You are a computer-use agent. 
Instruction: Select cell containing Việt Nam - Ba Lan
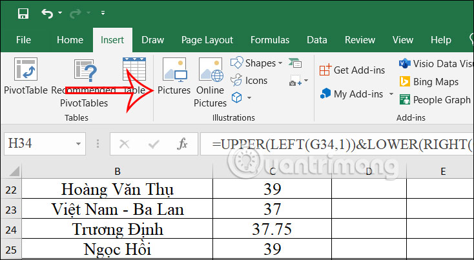tap(118, 208)
